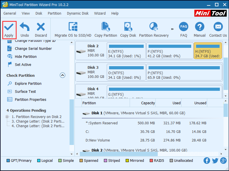Screen dimensions: 229x171
Task: Select O:(NTFS) partition on Disk 3
Action: click(126, 72)
